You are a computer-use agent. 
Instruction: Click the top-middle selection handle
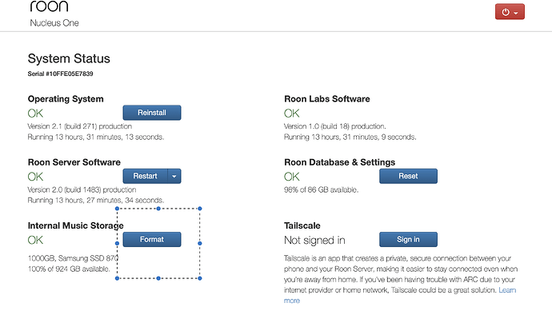point(158,209)
